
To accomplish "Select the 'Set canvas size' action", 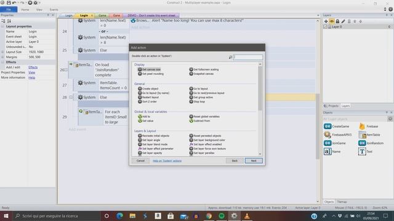I will click(149, 69).
